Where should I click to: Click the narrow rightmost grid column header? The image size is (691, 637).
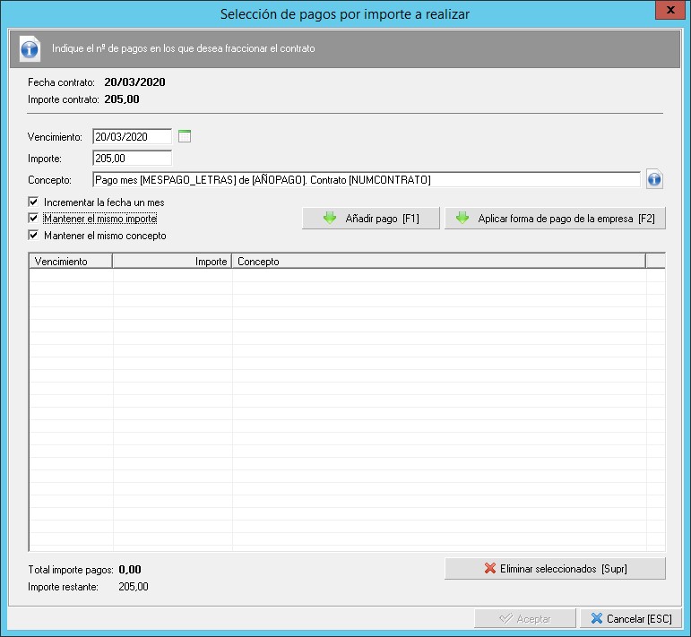tap(655, 262)
